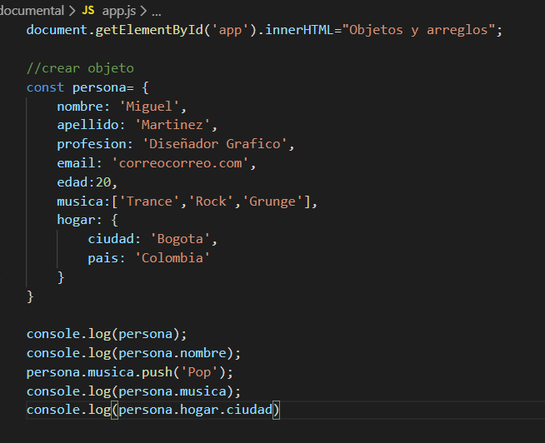Select the documental folder breadcrumb
The width and height of the screenshot is (545, 443).
point(32,11)
